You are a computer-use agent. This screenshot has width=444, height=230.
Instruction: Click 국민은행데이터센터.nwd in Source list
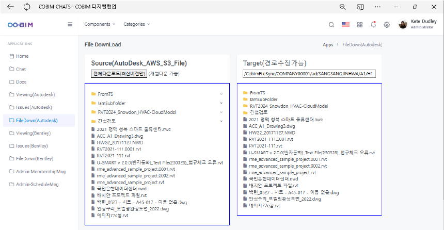(x=121, y=189)
